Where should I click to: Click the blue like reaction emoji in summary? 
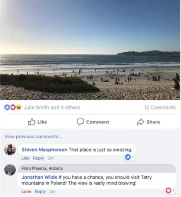point(7,108)
